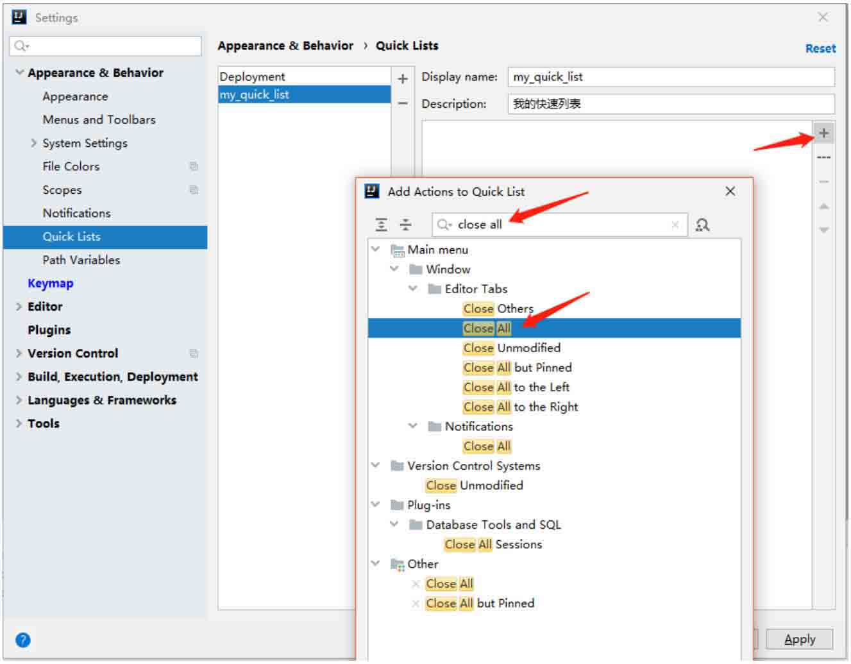Collapse the Editor Tabs folder
Viewport: 851px width, 664px height.
413,289
